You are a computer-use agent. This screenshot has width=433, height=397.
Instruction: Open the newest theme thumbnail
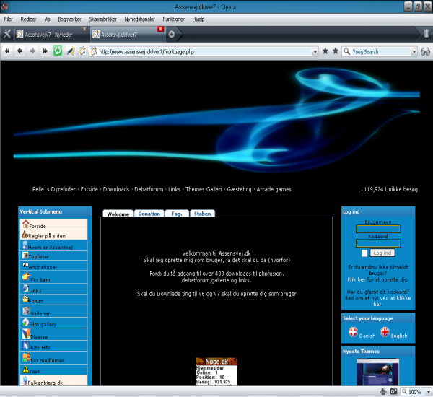[377, 372]
